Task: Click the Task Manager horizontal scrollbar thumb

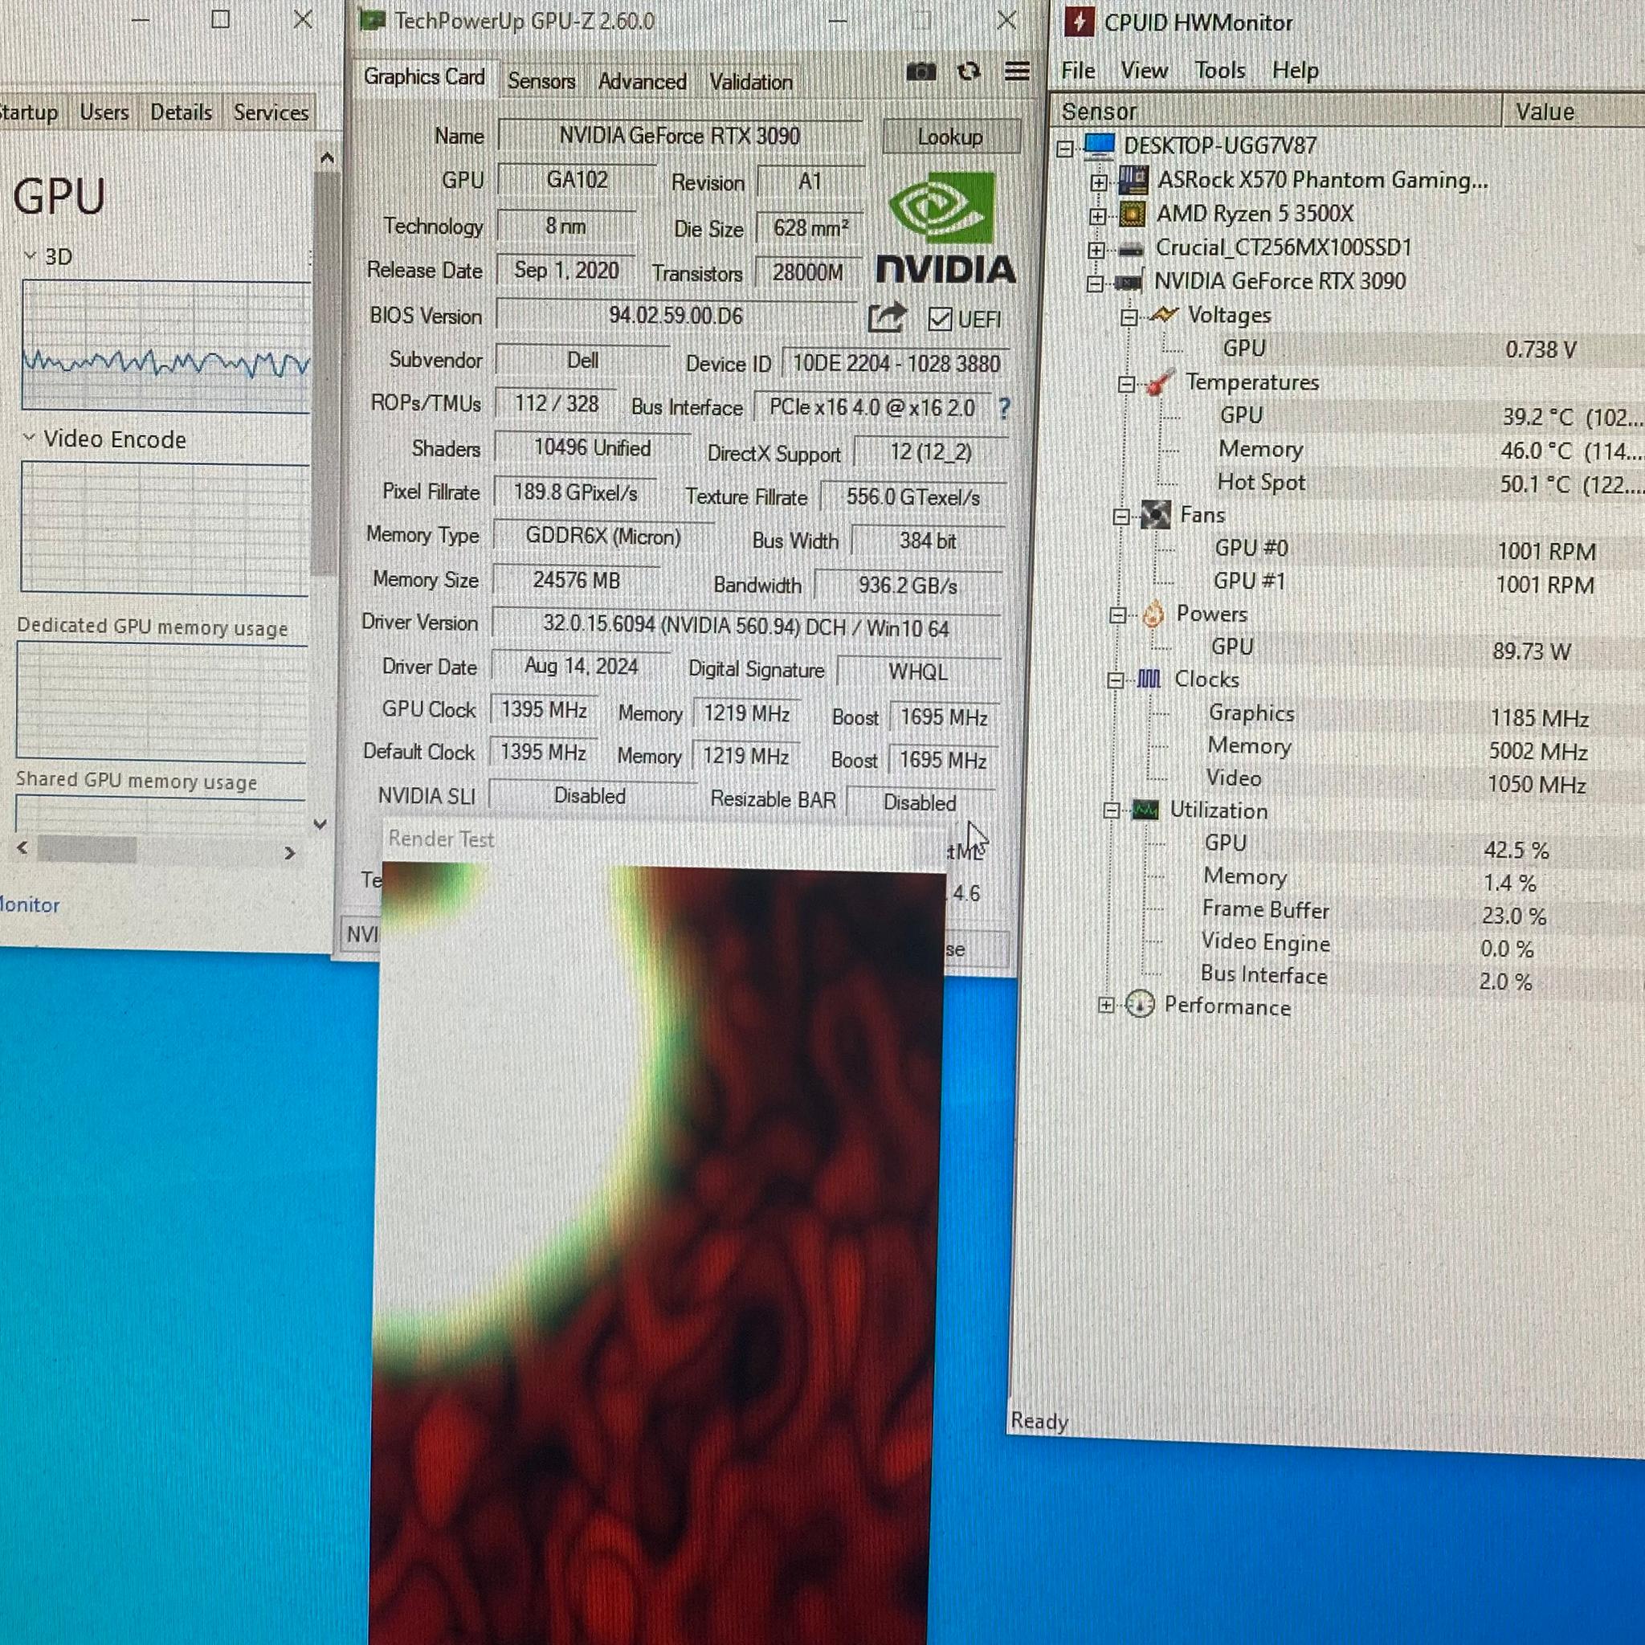Action: (87, 850)
